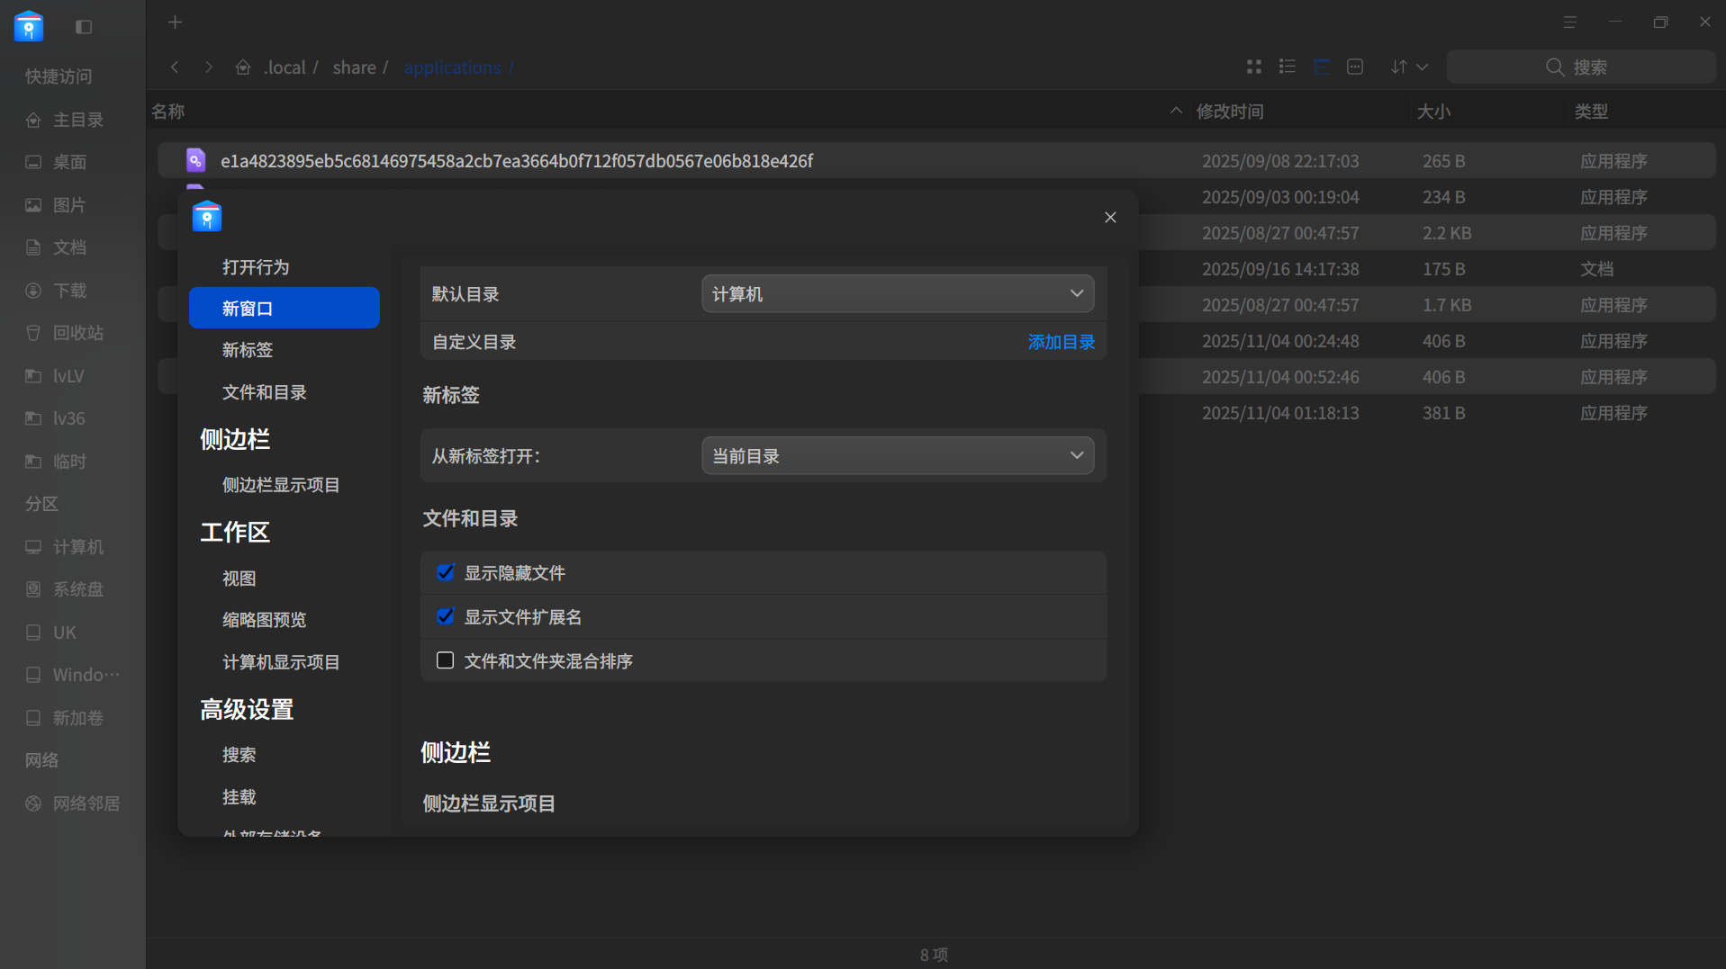Sort by 修改时间 column header
Viewport: 1726px width, 969px height.
coord(1230,112)
